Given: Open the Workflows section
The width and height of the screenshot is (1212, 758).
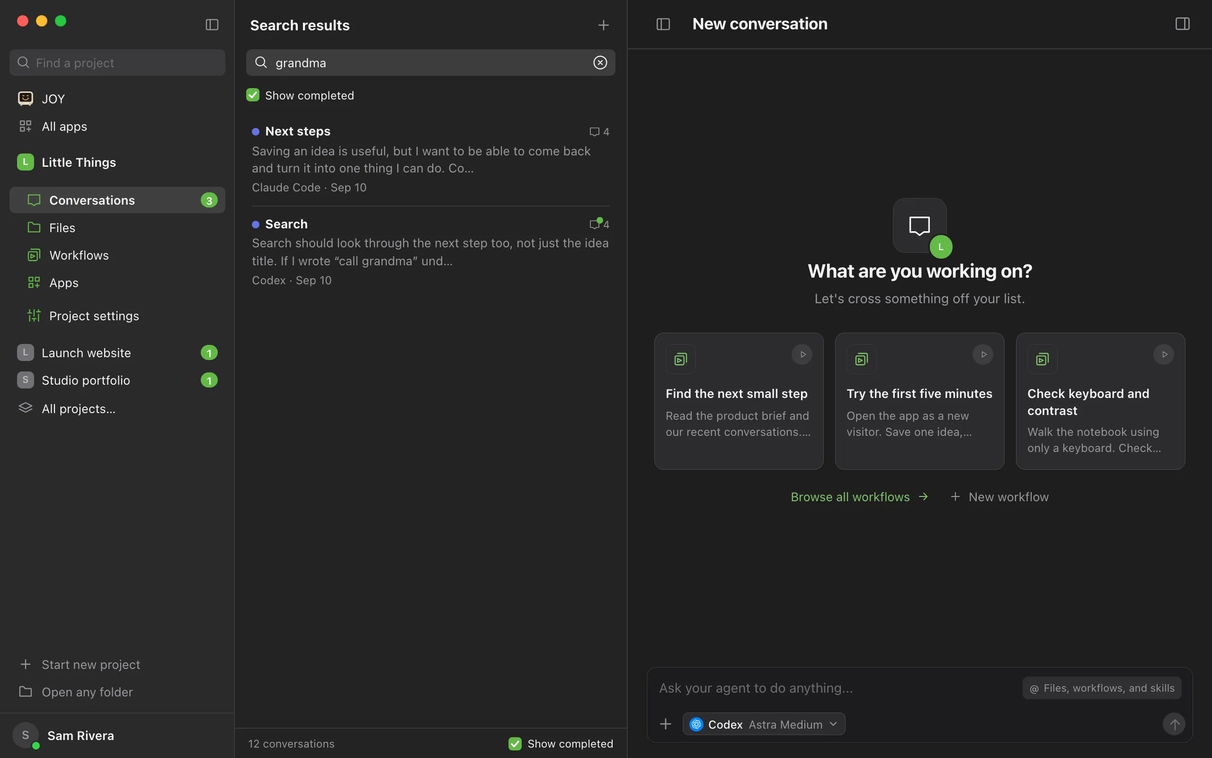Looking at the screenshot, I should click(117, 255).
